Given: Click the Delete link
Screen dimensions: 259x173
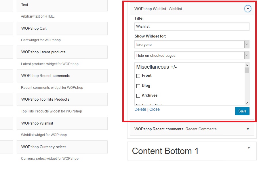Looking at the screenshot, I should pos(140,109).
